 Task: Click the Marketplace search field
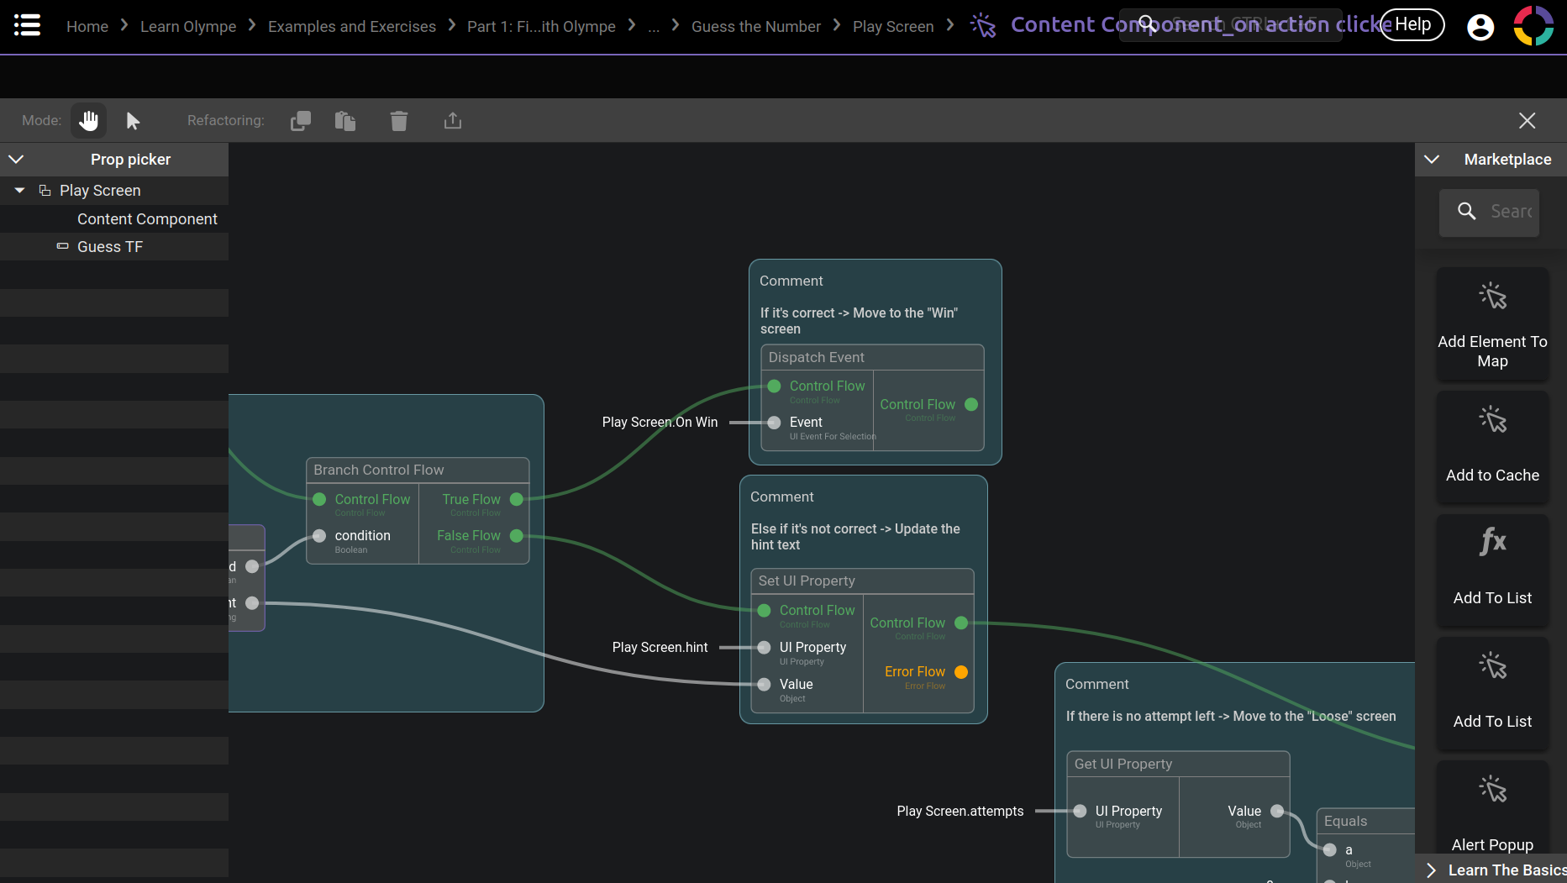click(x=1510, y=212)
